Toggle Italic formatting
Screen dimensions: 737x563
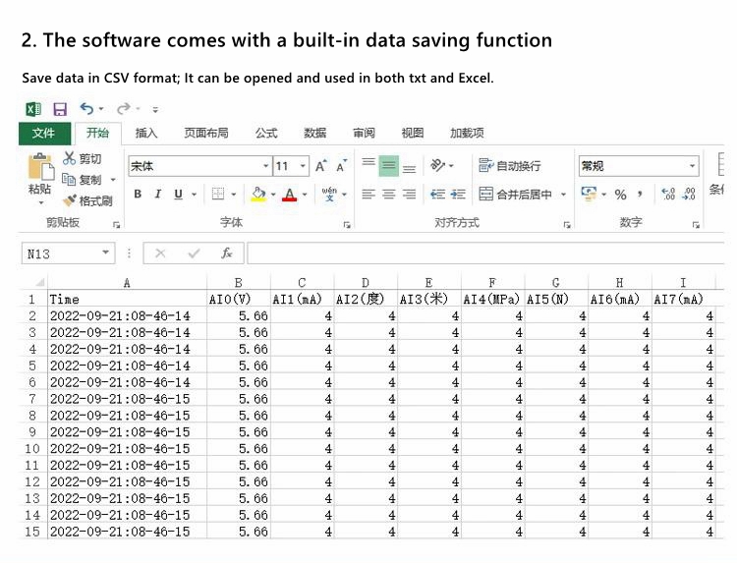pos(157,195)
